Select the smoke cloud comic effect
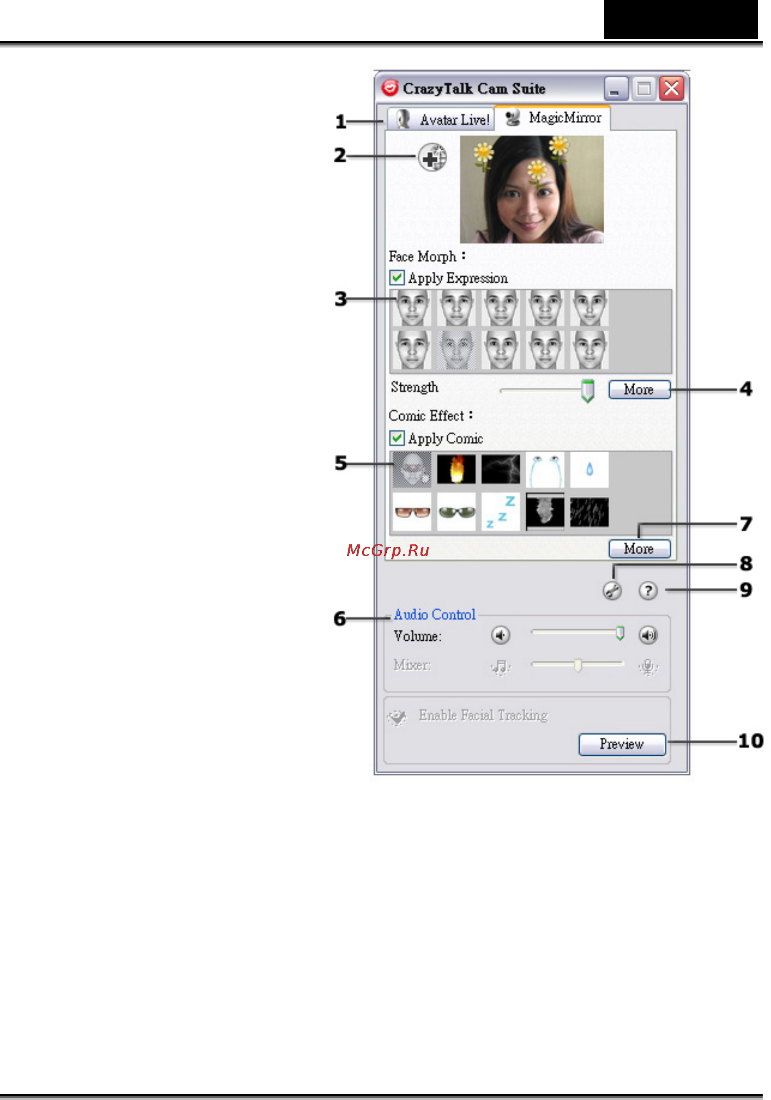The image size is (771, 1100). tap(544, 512)
